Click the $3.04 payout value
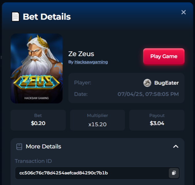The height and width of the screenshot is (185, 195). click(157, 123)
